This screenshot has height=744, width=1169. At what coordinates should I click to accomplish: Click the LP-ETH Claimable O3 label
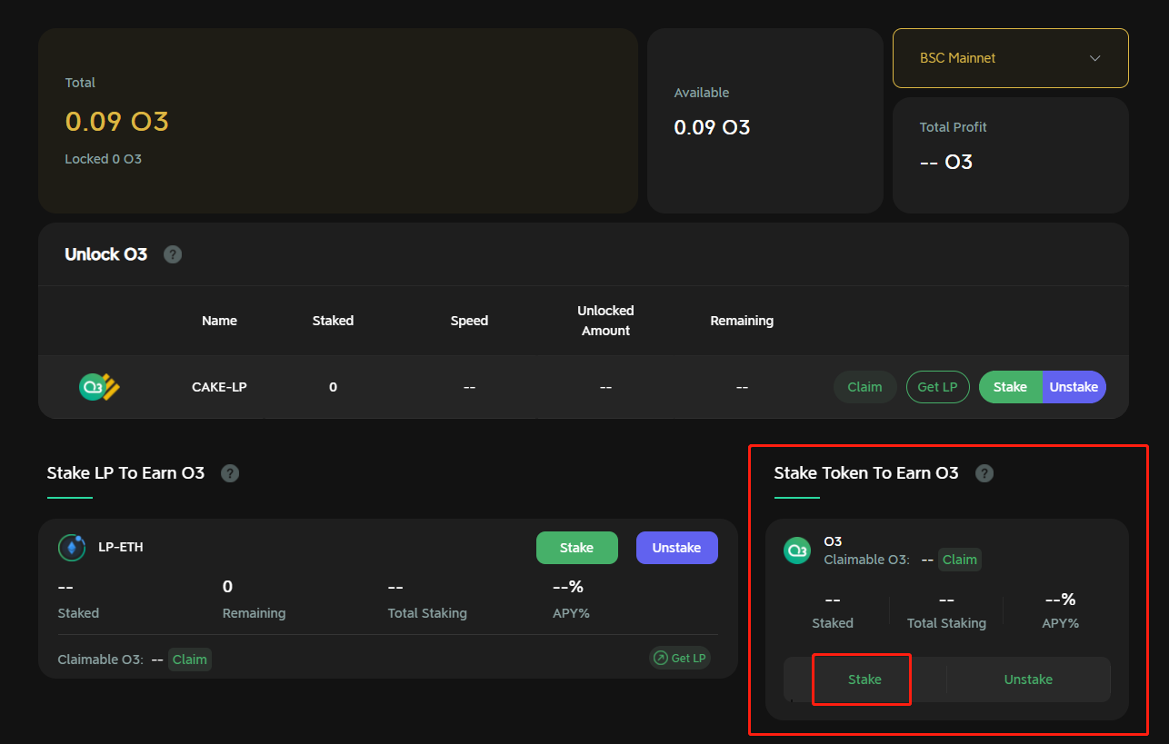pyautogui.click(x=100, y=660)
